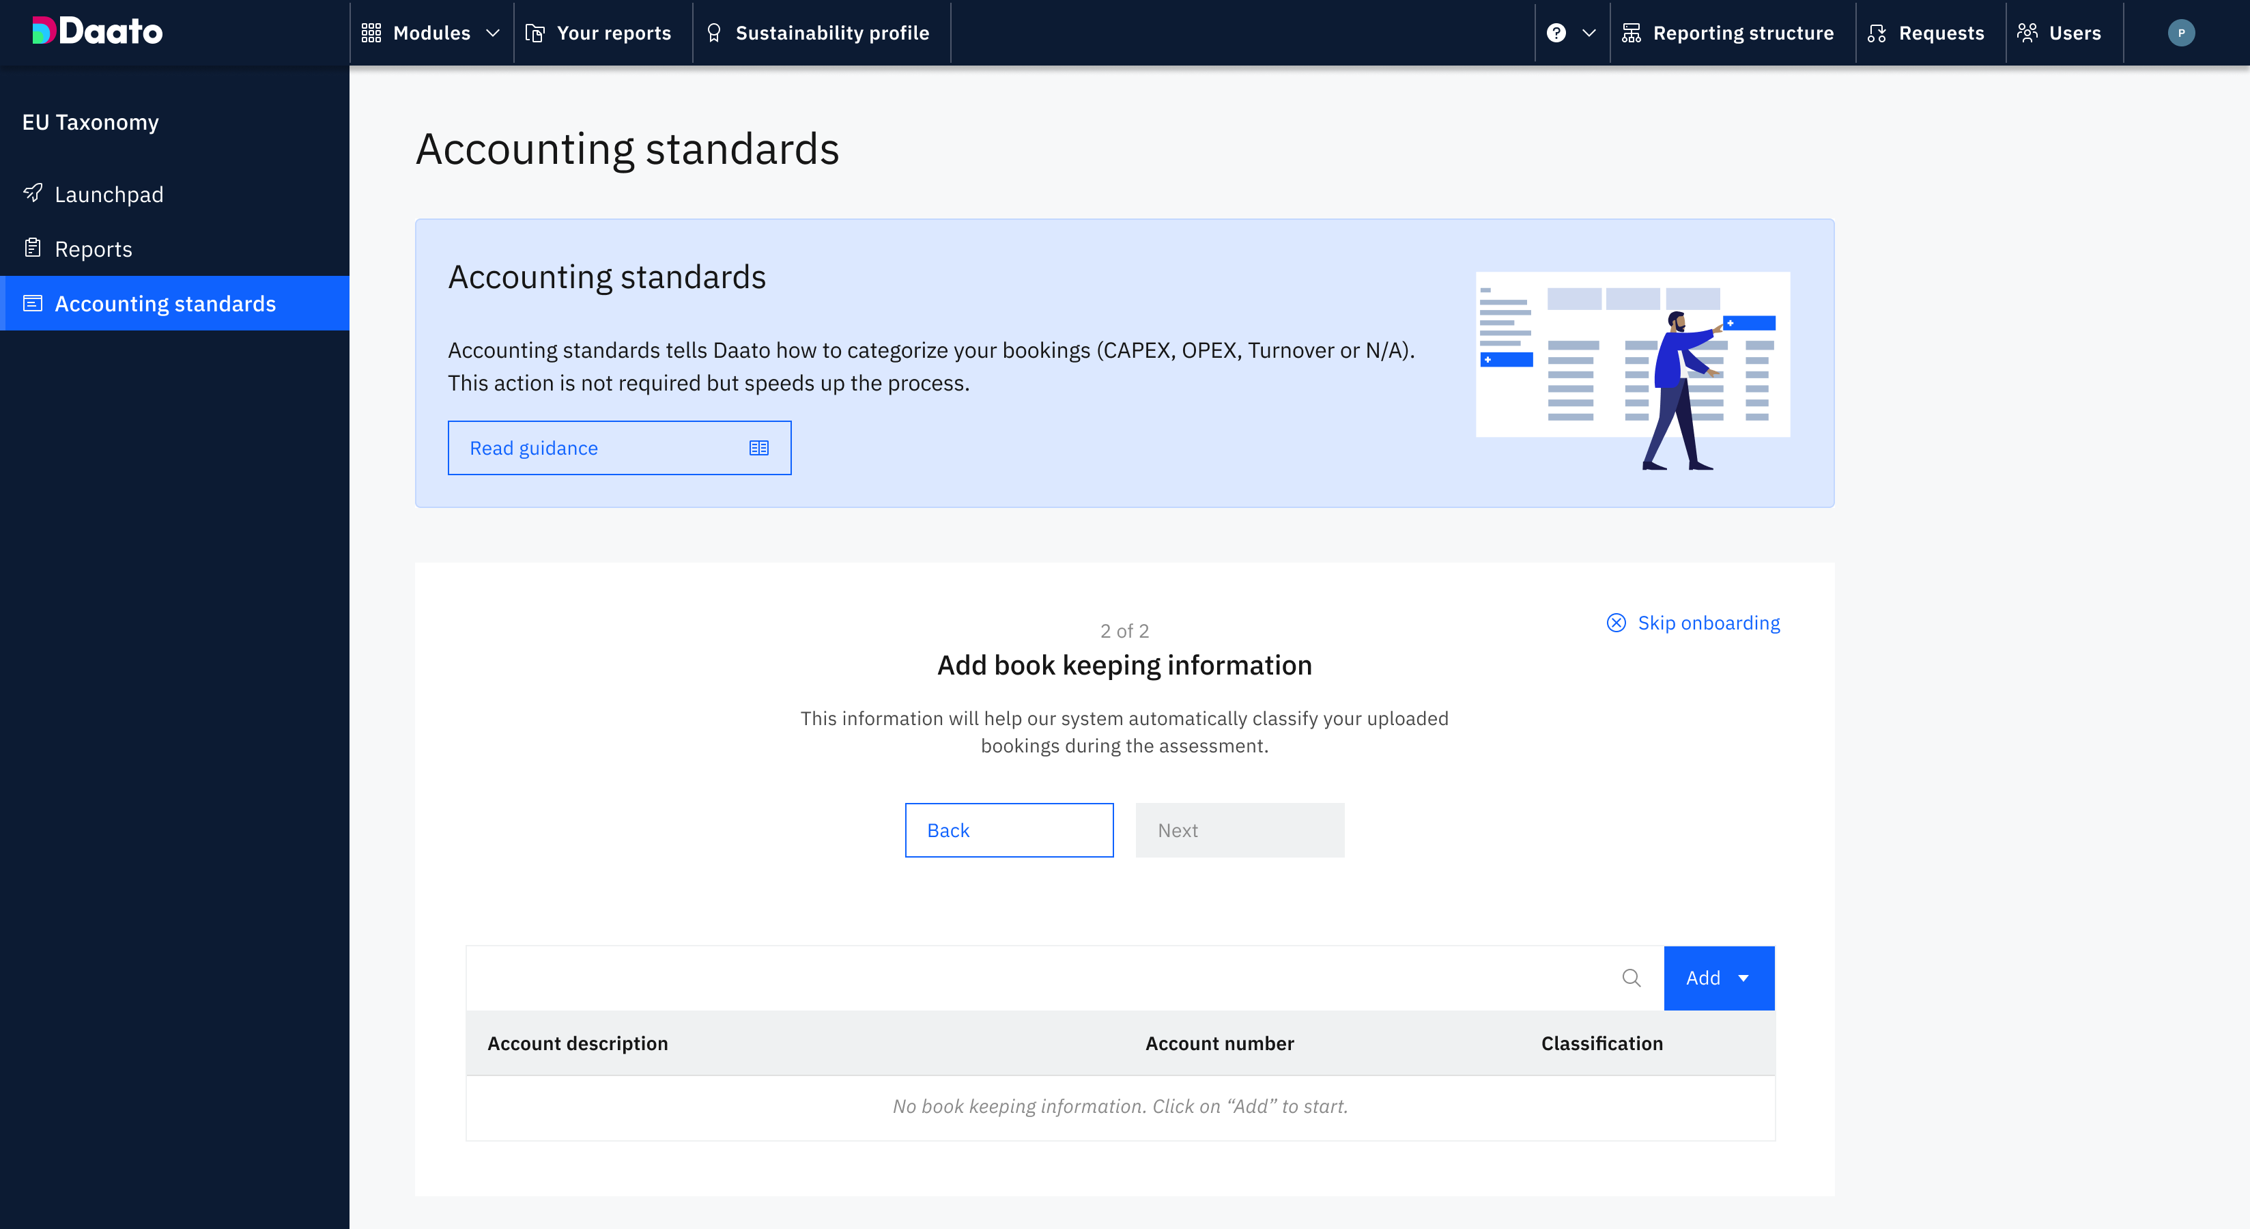
Task: Click the user avatar icon
Action: 2180,33
